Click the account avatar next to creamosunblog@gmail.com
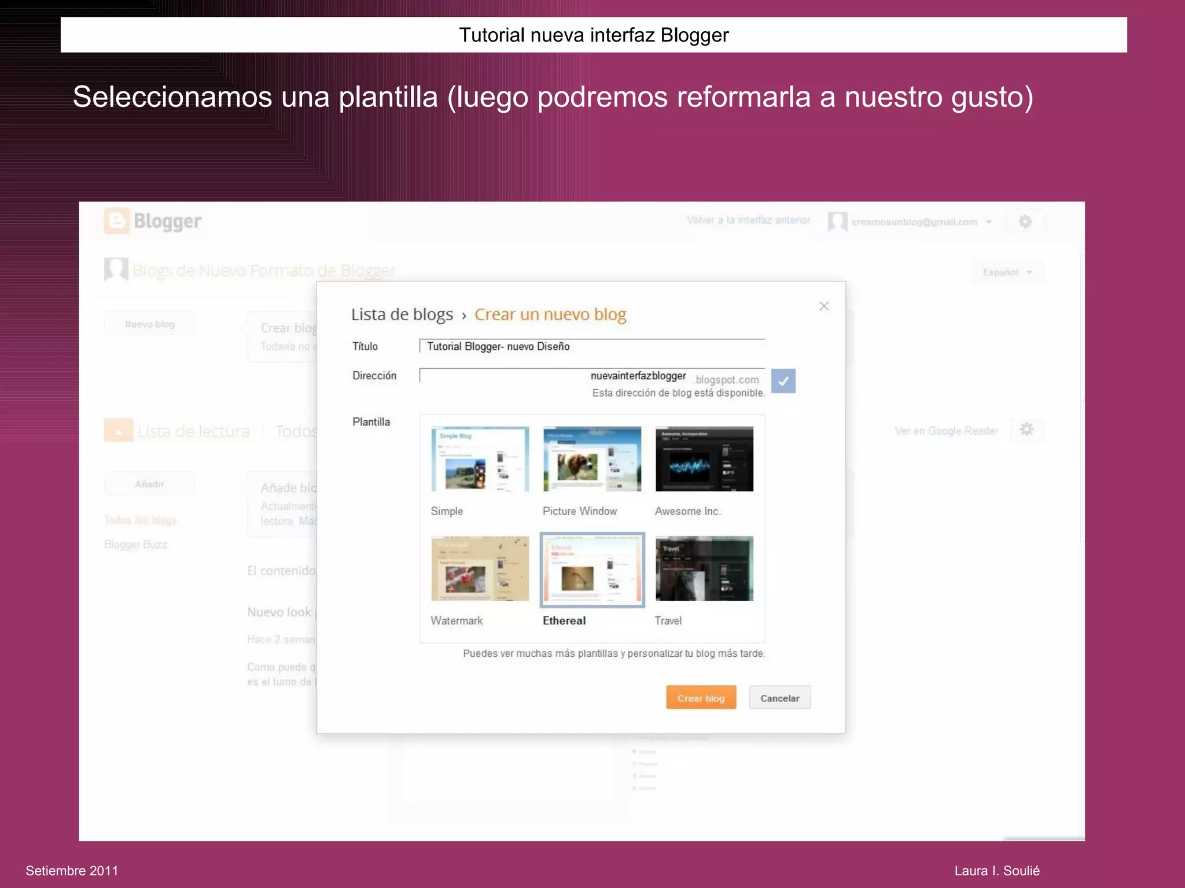 [837, 221]
